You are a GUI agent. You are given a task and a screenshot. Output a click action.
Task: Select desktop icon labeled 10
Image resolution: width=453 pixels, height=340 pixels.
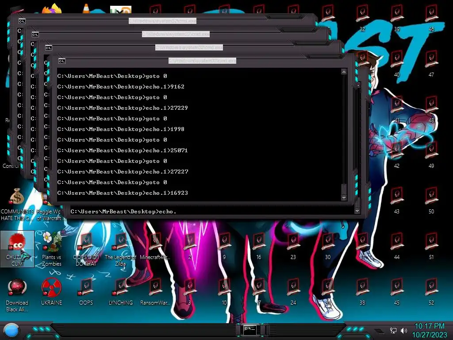tap(224, 292)
